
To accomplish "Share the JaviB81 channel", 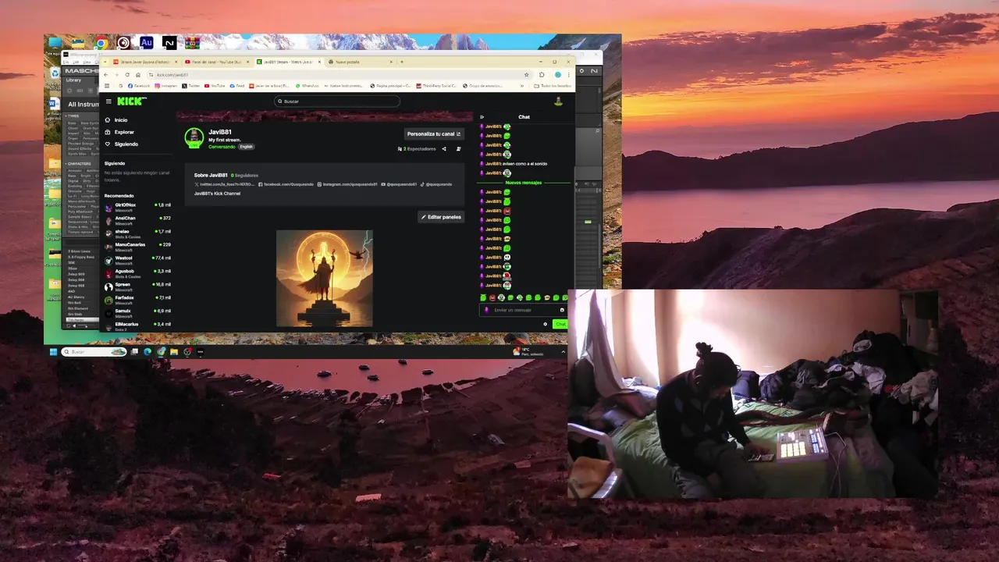I will pos(444,149).
